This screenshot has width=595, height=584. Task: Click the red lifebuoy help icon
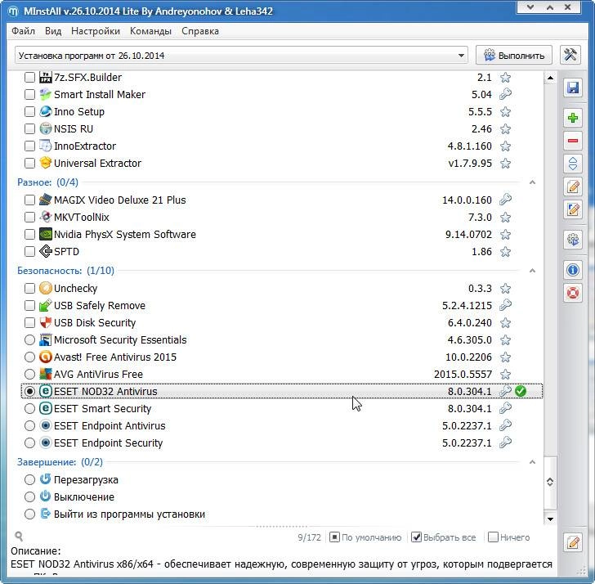coord(573,293)
